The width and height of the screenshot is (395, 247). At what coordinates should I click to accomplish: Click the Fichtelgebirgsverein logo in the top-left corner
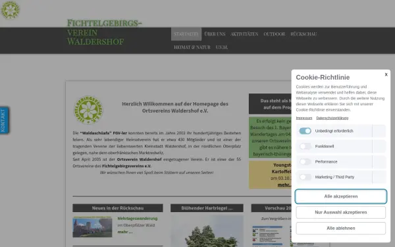click(10, 10)
